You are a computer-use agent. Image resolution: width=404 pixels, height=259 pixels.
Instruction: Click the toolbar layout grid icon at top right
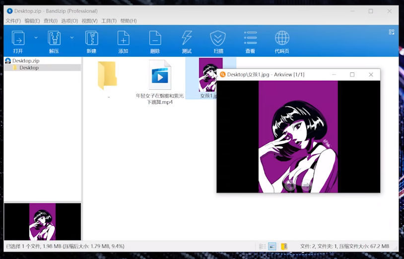(392, 32)
